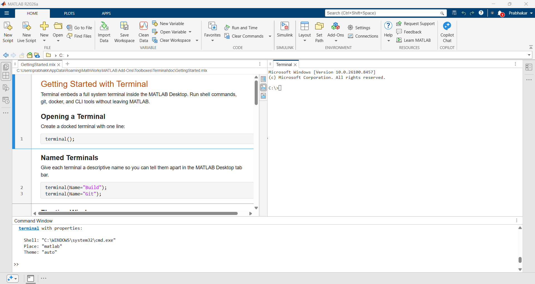This screenshot has height=284, width=535.
Task: Open Command Window three-dot actions menu
Action: click(517, 221)
